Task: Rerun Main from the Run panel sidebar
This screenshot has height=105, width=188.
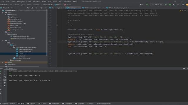Action: (1, 71)
